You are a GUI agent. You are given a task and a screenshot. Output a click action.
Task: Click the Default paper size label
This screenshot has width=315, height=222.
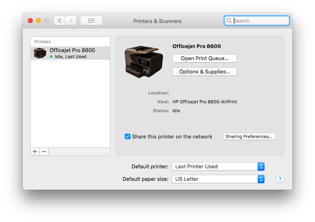[145, 179]
